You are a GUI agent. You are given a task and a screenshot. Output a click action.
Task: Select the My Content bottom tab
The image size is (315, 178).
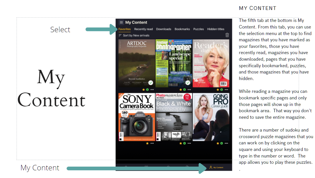(216, 167)
